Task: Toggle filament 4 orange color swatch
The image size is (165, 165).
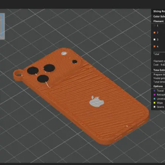Action: click(x=154, y=46)
